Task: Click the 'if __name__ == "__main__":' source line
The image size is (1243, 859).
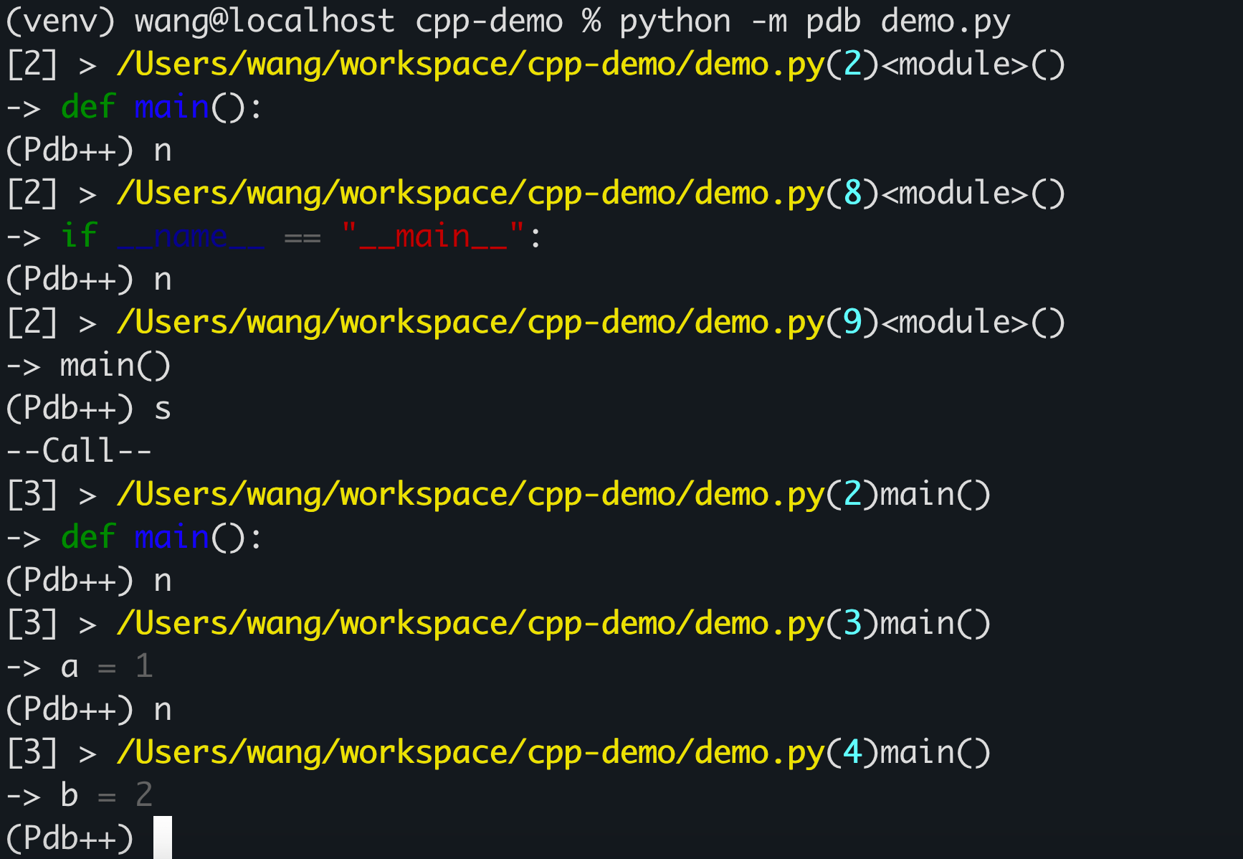Action: 274,237
